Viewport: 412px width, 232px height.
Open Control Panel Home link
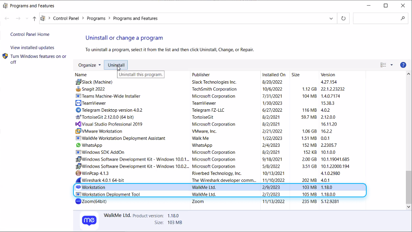click(30, 35)
